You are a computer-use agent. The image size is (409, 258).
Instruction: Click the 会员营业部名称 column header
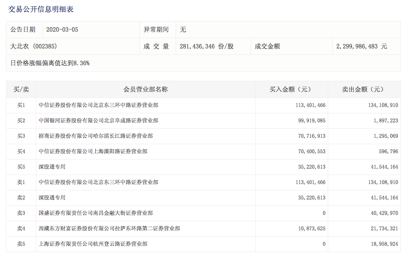pos(145,89)
